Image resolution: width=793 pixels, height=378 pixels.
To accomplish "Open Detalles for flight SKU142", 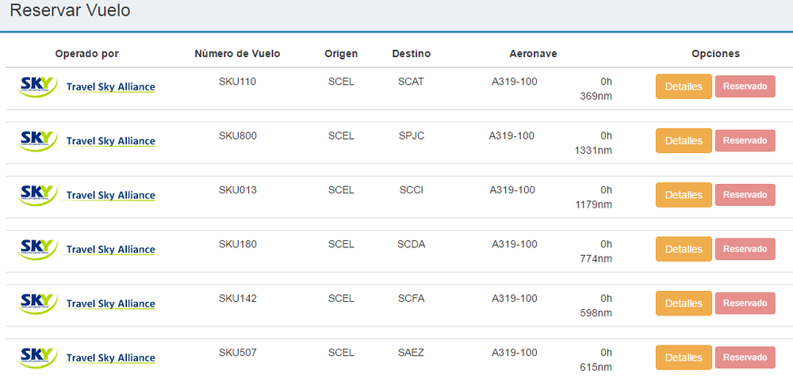I will 684,304.
